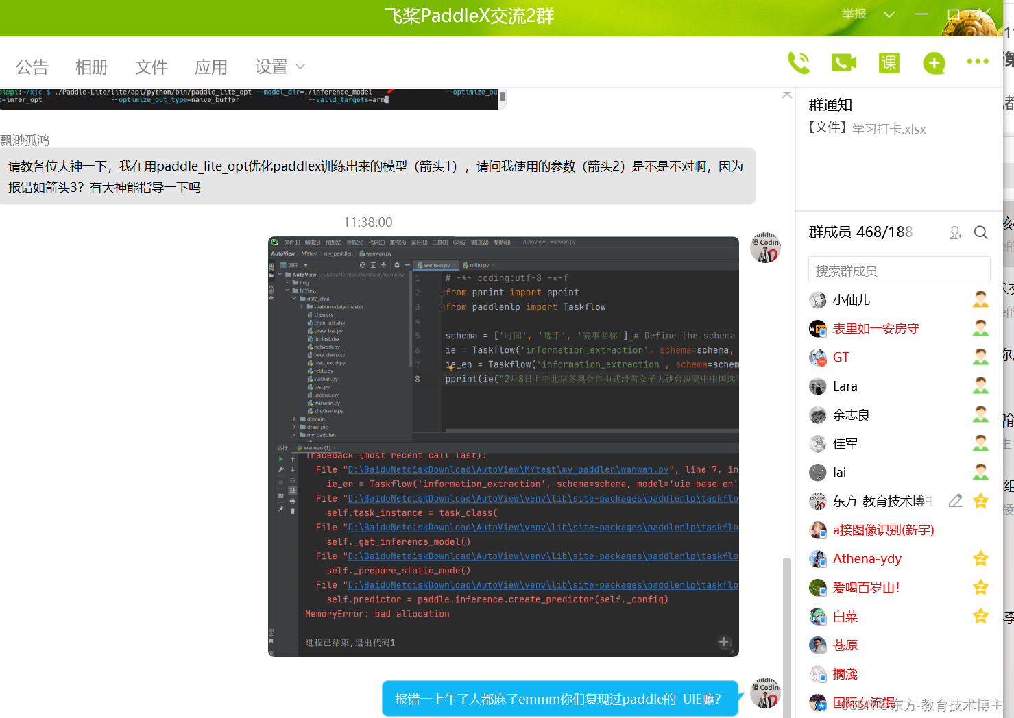Viewport: 1014px width, 718px height.
Task: Click edit pencil icon beside 东方-教育技术博主
Action: coord(955,501)
